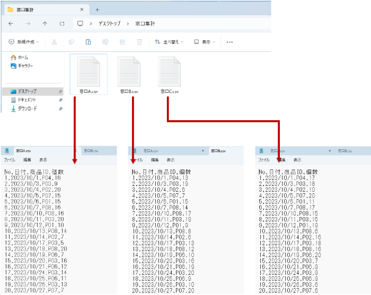Add a new Explorer tab
Viewport: 371px width, 295px height.
pos(97,10)
